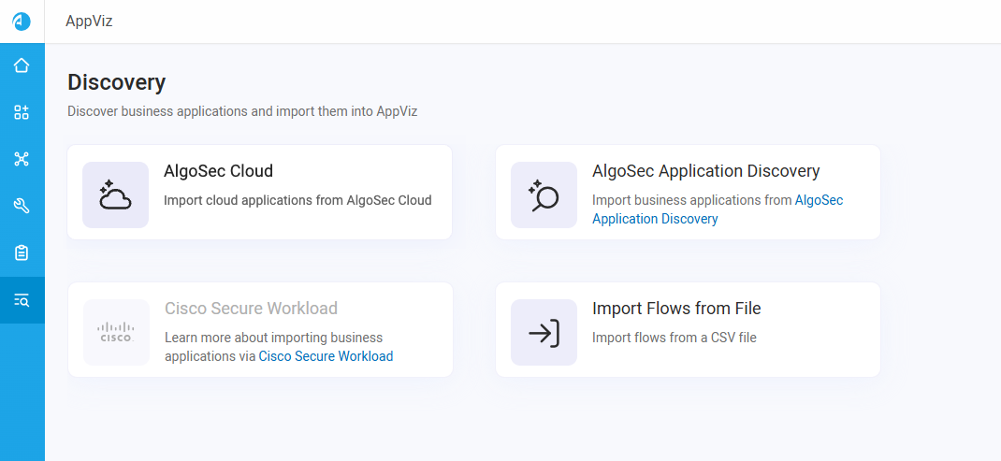Click the 'Import flows from a CSV file' description
Viewport: 1001px width, 461px height.
(674, 338)
